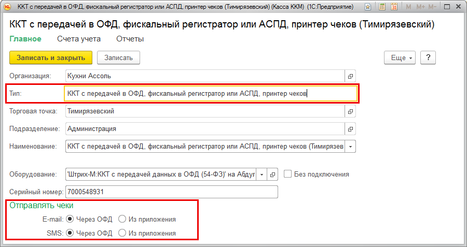Click the Подразделение field Администрация
The height and width of the screenshot is (247, 467).
205,129
